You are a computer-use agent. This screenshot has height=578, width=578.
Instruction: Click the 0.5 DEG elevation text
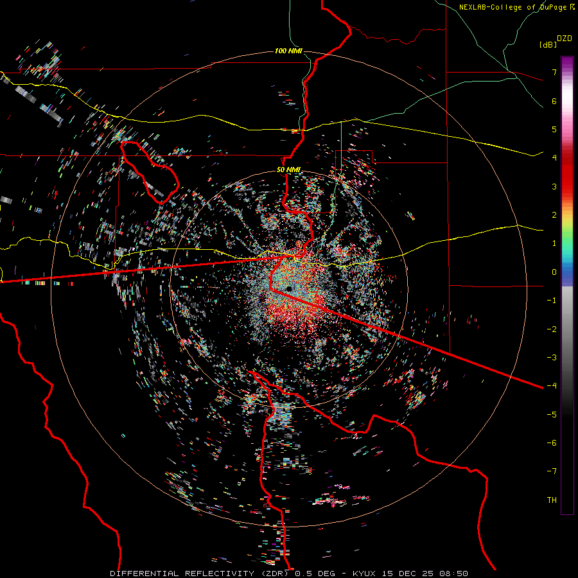316,574
